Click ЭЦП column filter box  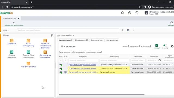[x=66, y=60]
